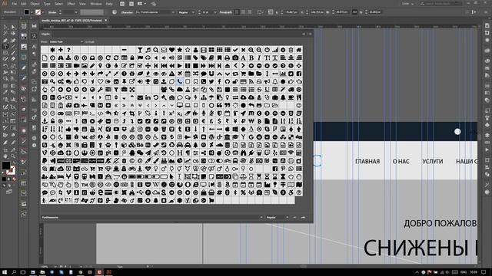Viewport: 492px width, 276px height.
Task: Zoom in glyph display in Glyphs panel
Action: (303, 217)
